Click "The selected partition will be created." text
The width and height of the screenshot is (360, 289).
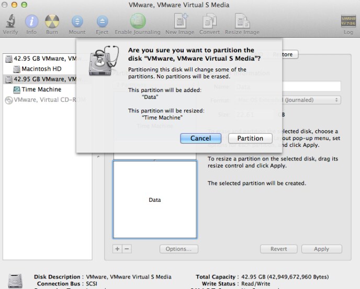click(257, 183)
